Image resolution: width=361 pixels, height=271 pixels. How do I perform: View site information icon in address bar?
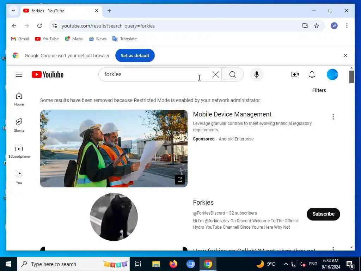pyautogui.click(x=55, y=26)
